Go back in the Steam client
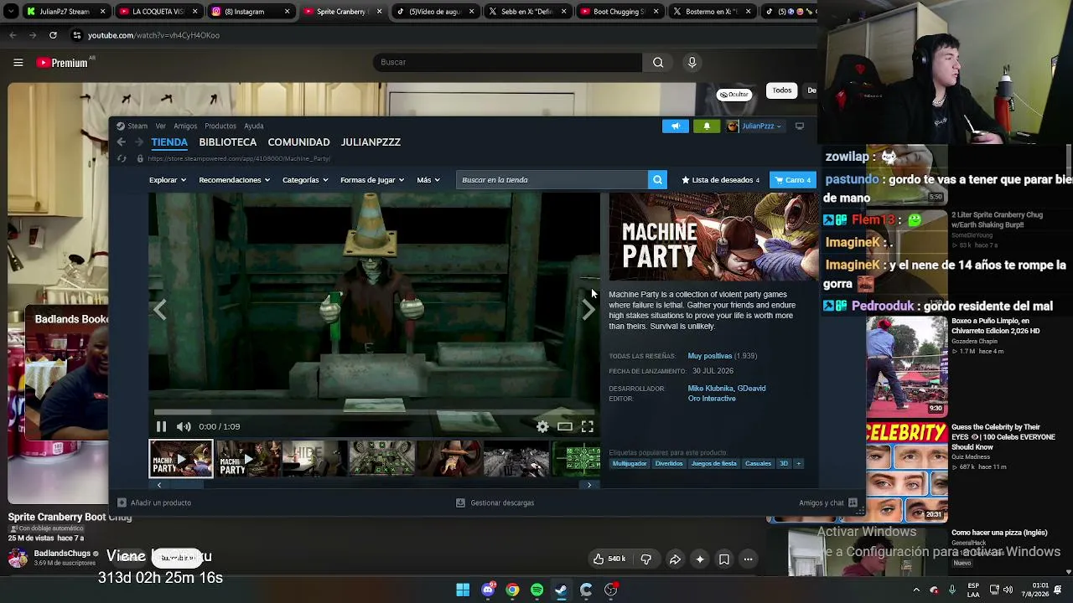 122,142
